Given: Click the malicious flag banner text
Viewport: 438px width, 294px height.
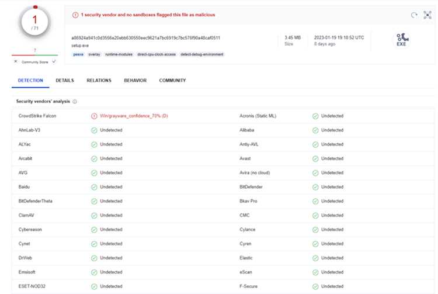Looking at the screenshot, I should [x=148, y=15].
